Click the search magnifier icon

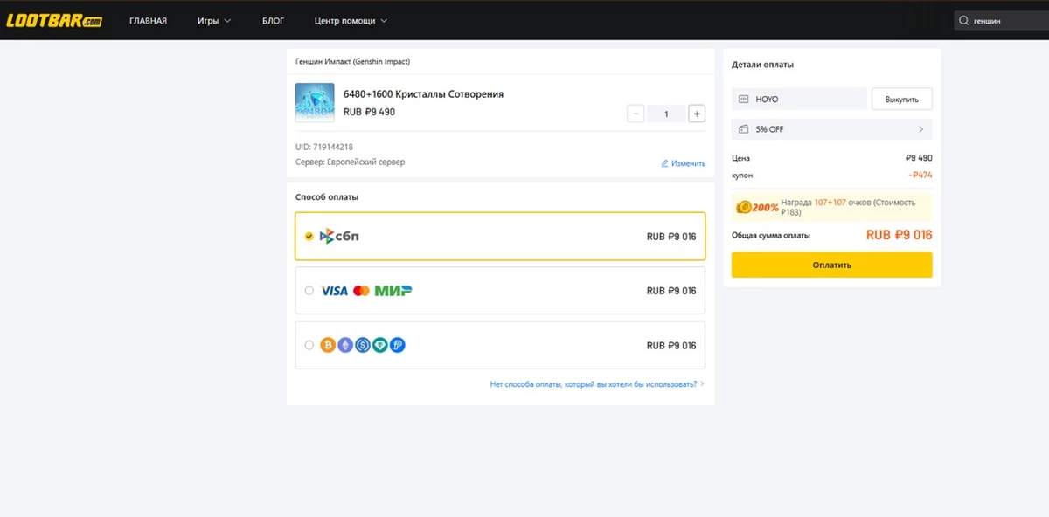[x=964, y=21]
